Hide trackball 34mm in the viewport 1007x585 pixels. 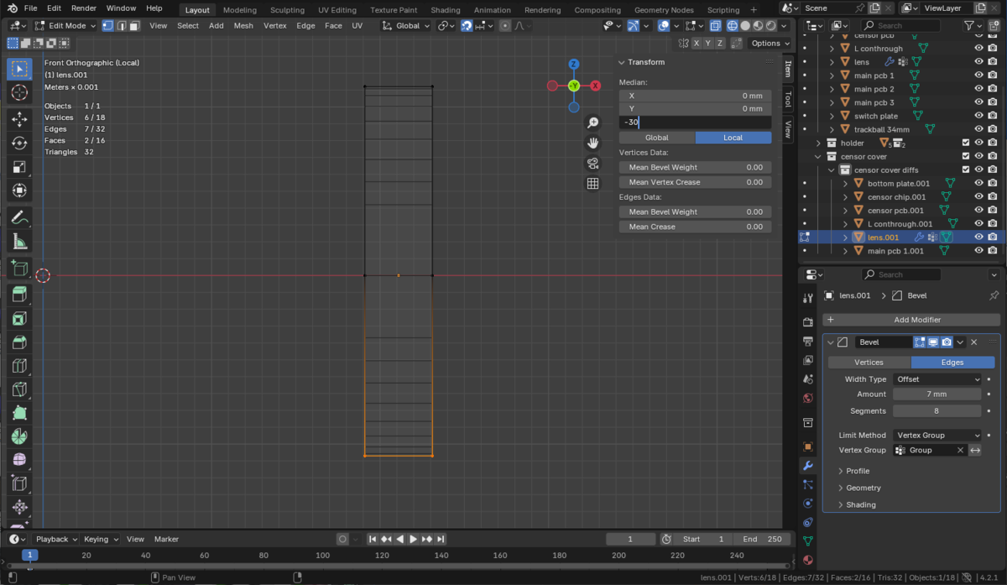[978, 129]
